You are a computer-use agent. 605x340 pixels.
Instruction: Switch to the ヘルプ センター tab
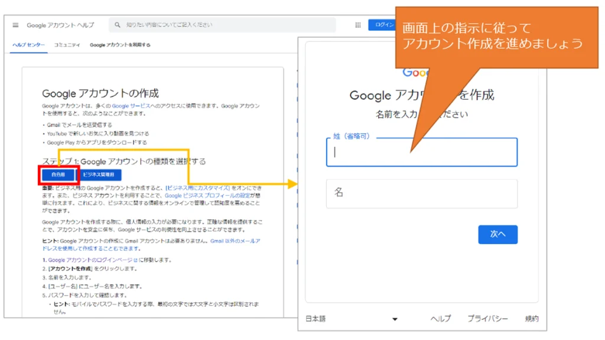29,45
